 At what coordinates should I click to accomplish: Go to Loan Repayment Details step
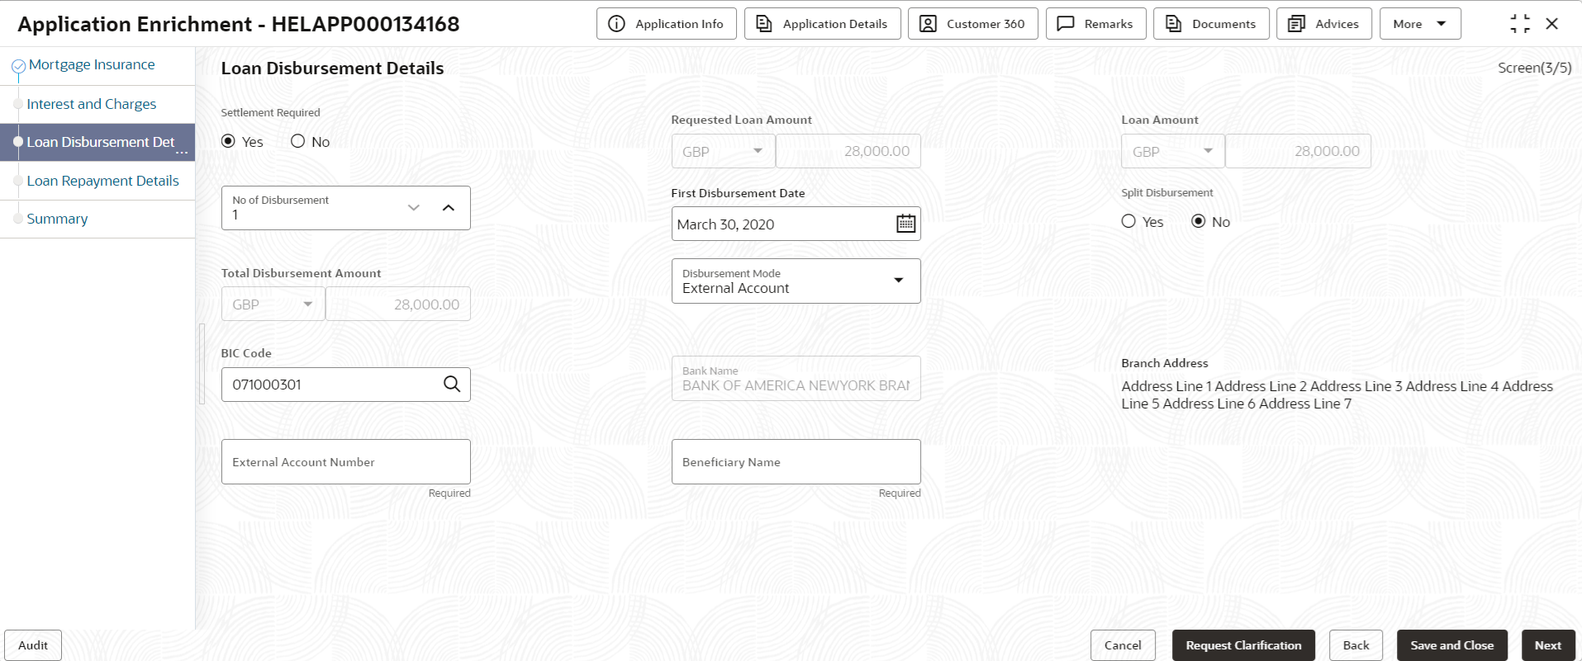tap(102, 181)
